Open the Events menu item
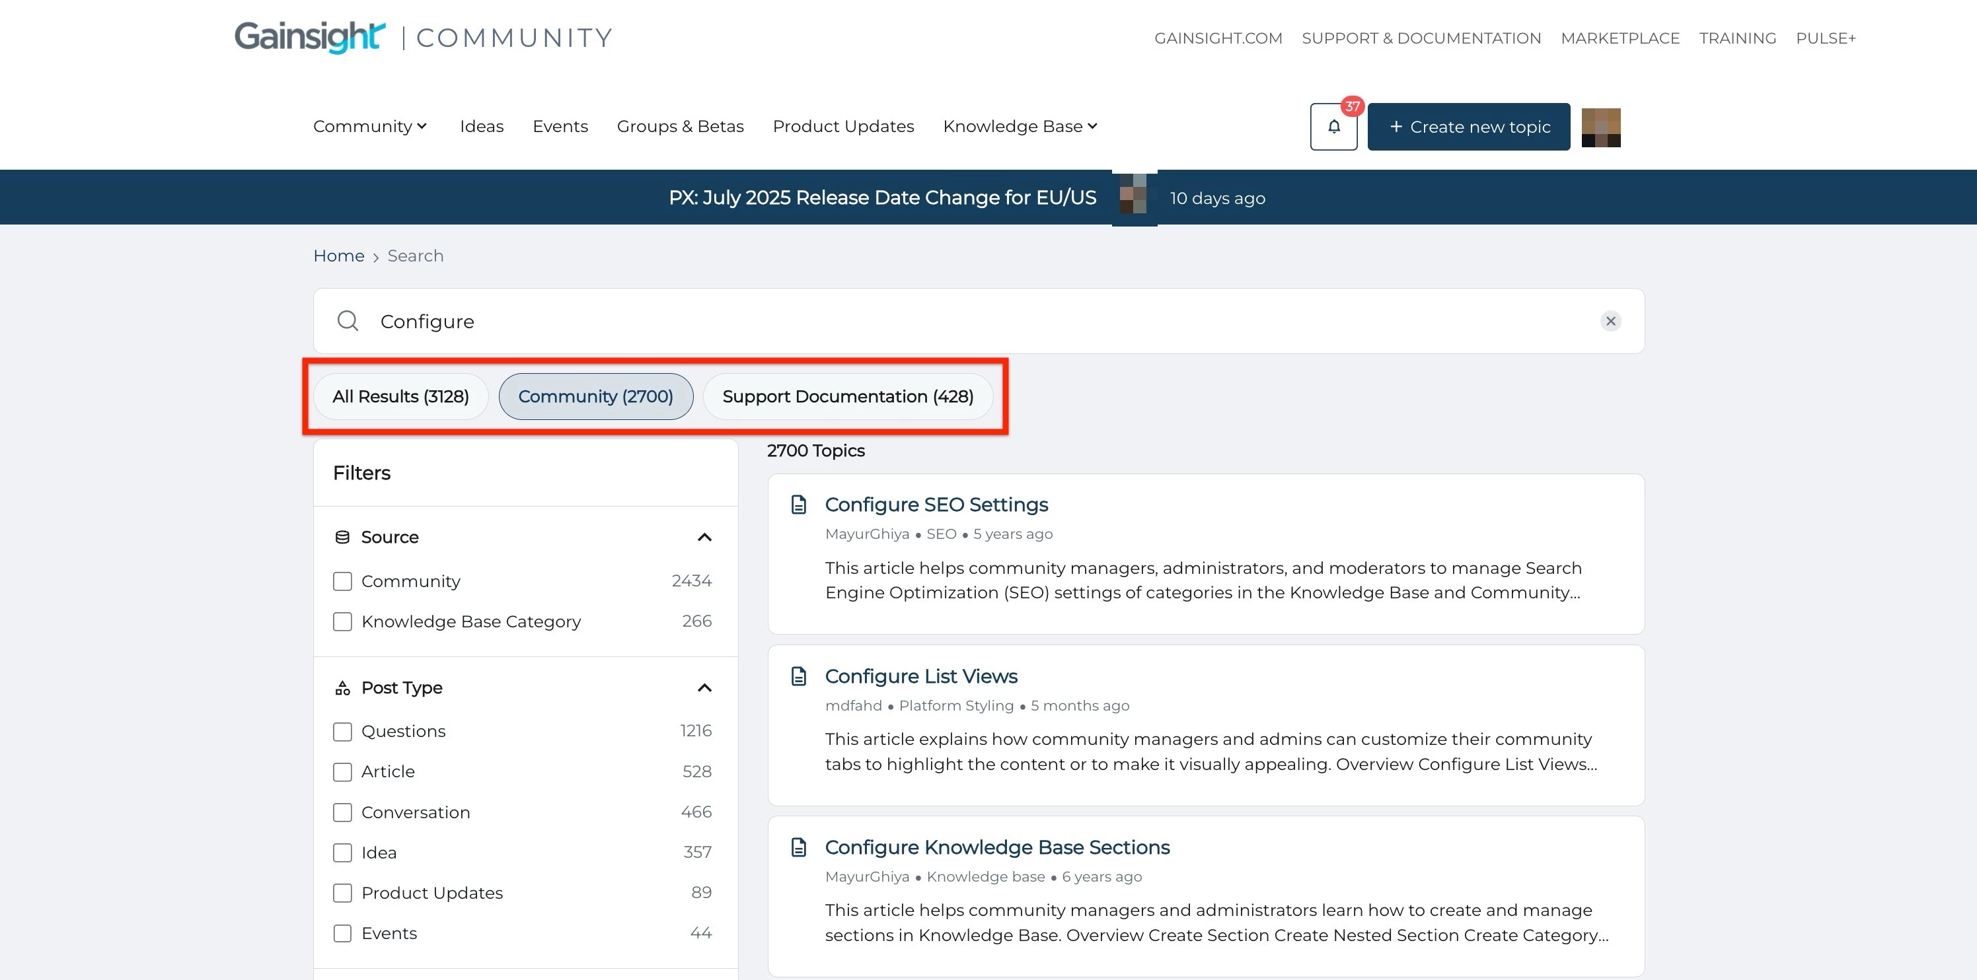 (560, 127)
